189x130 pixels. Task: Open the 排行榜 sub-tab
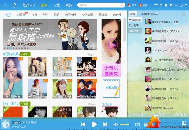(x=21, y=14)
